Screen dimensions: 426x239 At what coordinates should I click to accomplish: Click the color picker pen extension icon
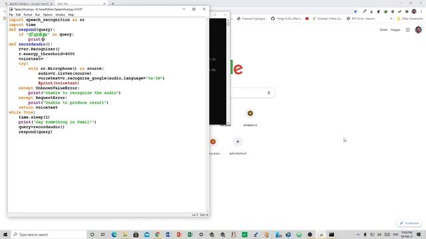click(364, 12)
